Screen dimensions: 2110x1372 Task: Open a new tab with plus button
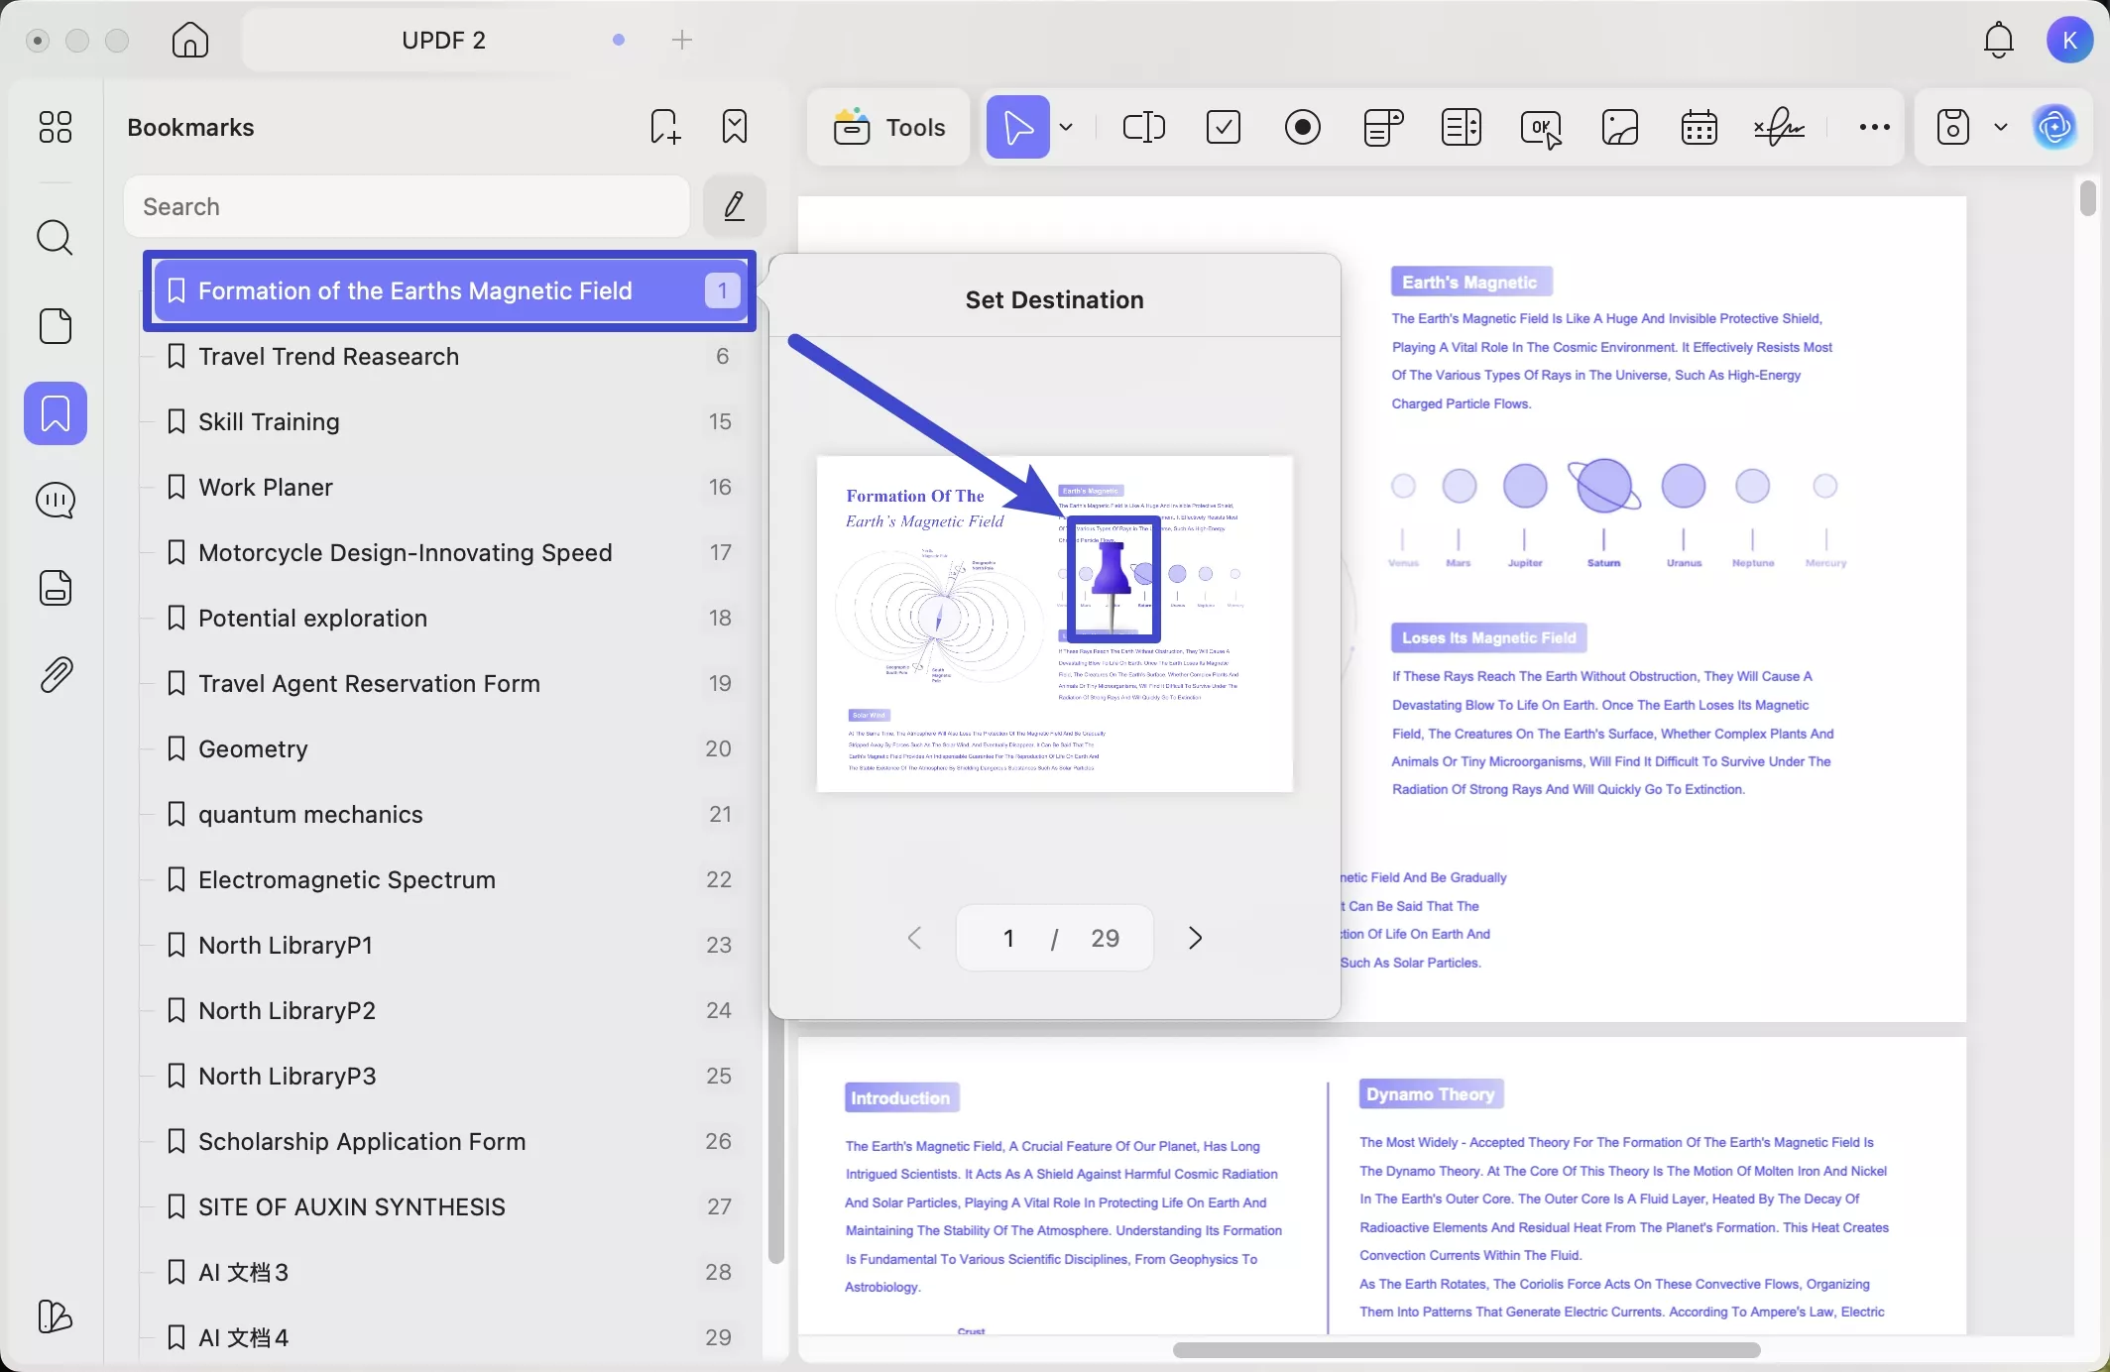coord(682,40)
